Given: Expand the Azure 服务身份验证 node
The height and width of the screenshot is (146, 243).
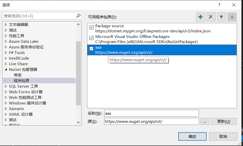Looking at the screenshot, I should click(6, 47).
